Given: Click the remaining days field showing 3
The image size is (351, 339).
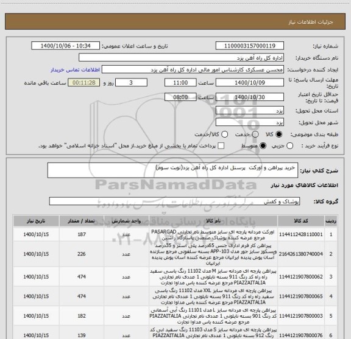Looking at the screenshot, I should pos(131,83).
